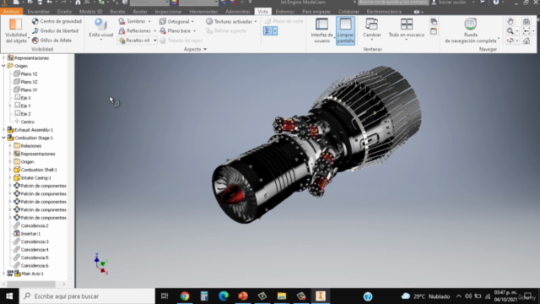
Task: Collapse the Combustion Stage:1 node
Action: pyautogui.click(x=3, y=138)
